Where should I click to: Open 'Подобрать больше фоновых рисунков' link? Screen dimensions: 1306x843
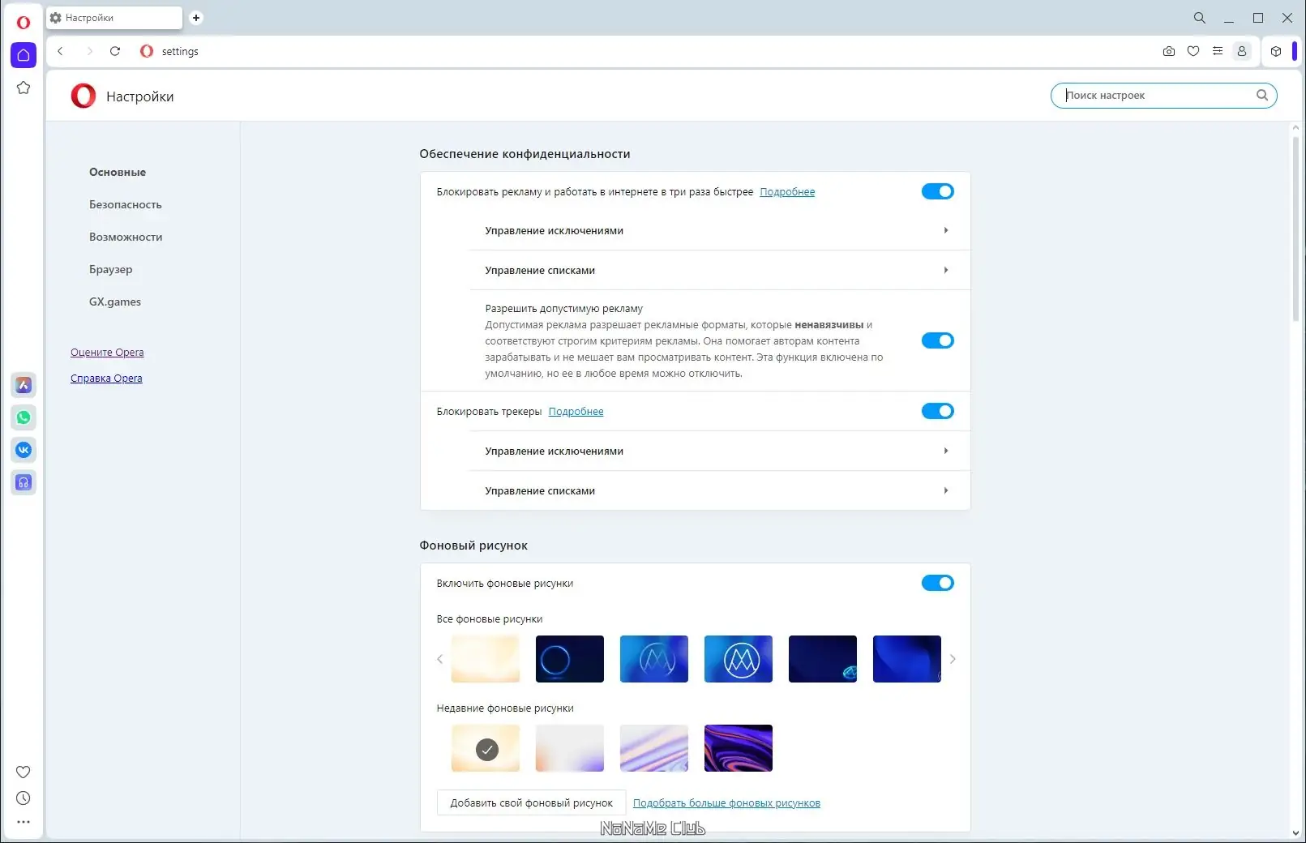tap(726, 803)
